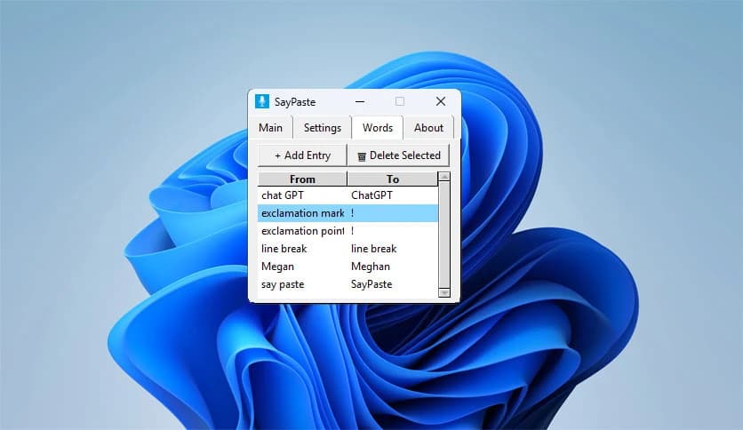Minimize the SayPaste window
Viewport: 743px width, 430px height.
(360, 101)
